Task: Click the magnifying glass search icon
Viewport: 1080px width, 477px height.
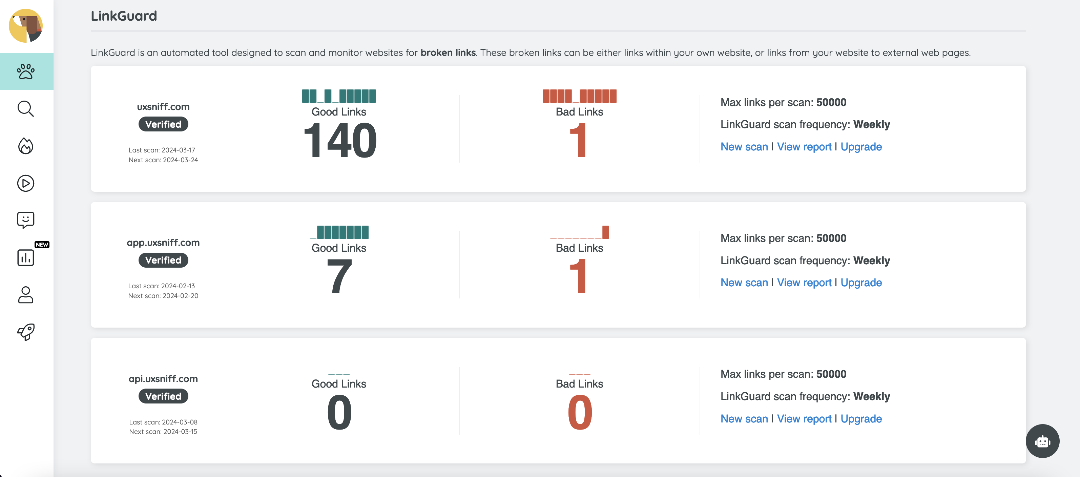Action: click(x=25, y=108)
